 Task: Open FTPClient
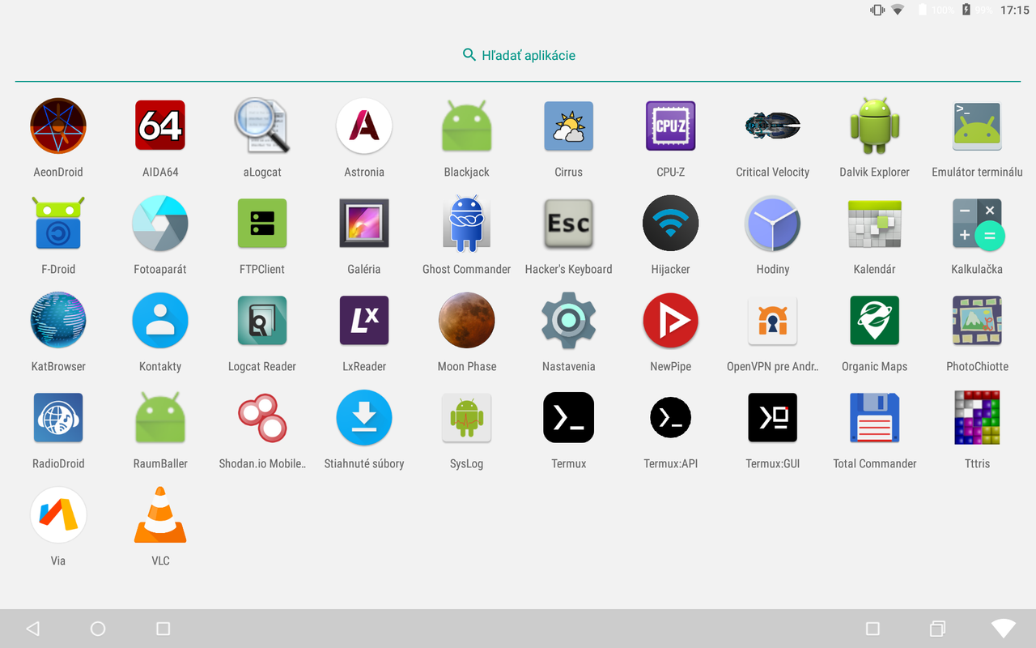coord(262,224)
